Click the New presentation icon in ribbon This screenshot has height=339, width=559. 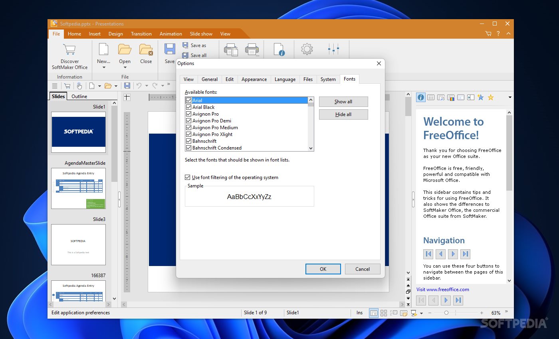(103, 49)
